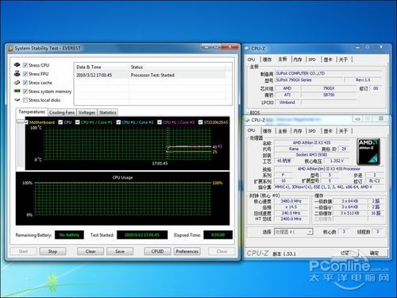Screen dimensions: 397x298
Task: Click the Socket AM3 (938) package field
Action: 311,155
